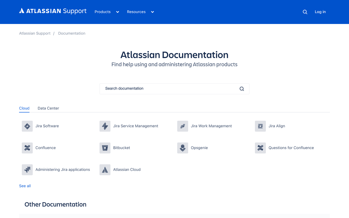Open the Products menu
The width and height of the screenshot is (349, 218).
point(103,12)
